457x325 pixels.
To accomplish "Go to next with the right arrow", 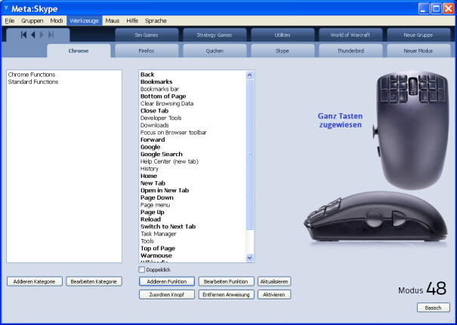I will (x=42, y=35).
